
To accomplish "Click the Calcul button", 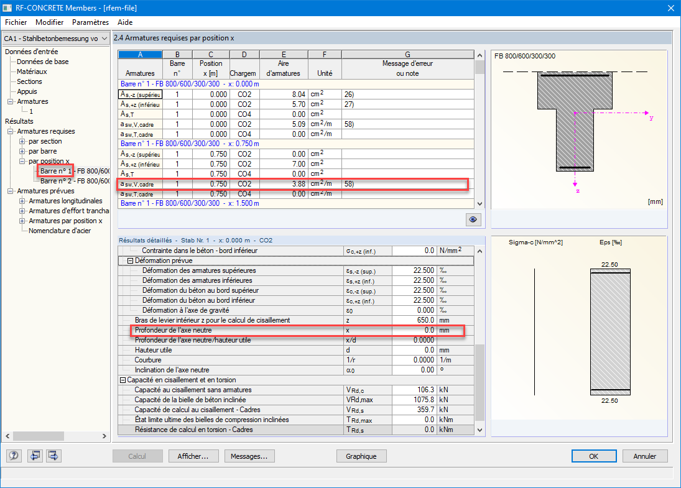I will pos(137,456).
